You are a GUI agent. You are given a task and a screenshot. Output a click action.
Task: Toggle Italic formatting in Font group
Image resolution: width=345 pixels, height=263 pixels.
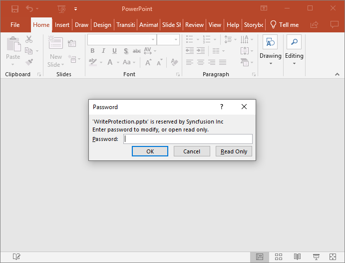coord(103,51)
